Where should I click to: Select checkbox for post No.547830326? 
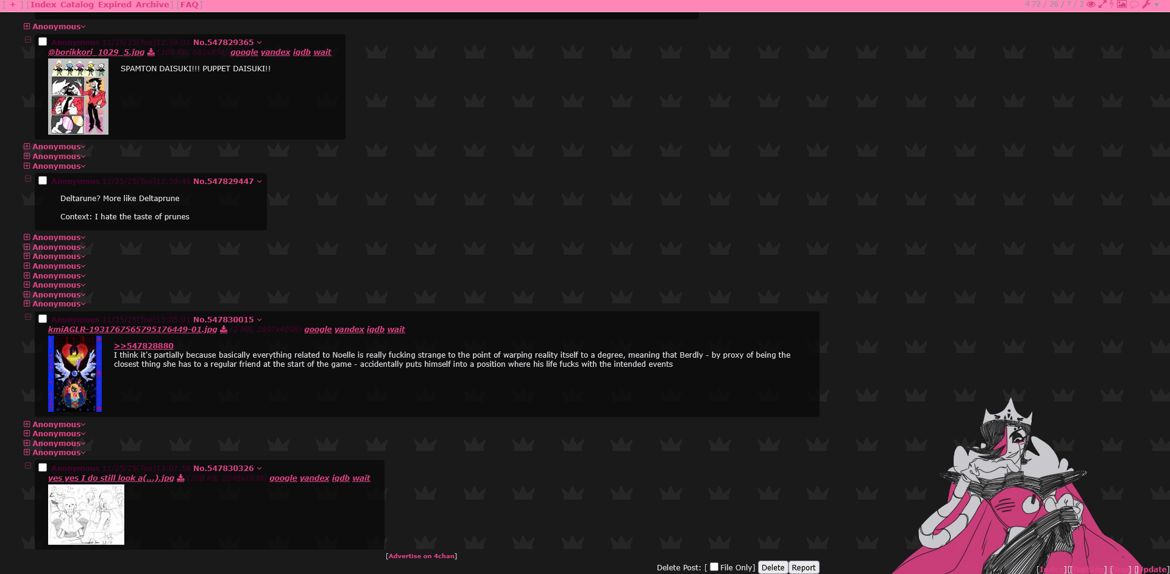[43, 467]
